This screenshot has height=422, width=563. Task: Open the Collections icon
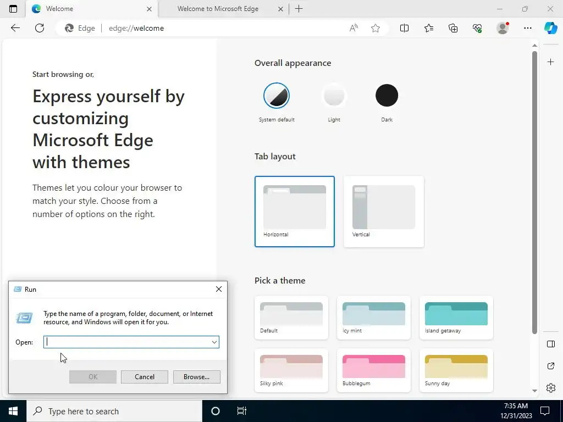click(x=453, y=28)
